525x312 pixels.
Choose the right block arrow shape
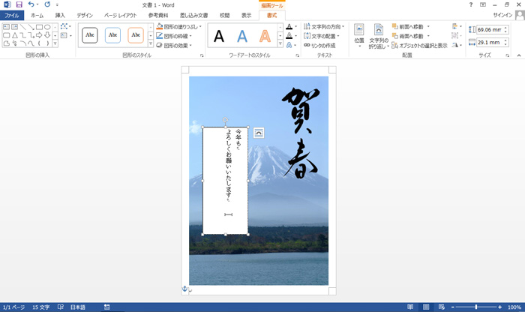coord(39,35)
